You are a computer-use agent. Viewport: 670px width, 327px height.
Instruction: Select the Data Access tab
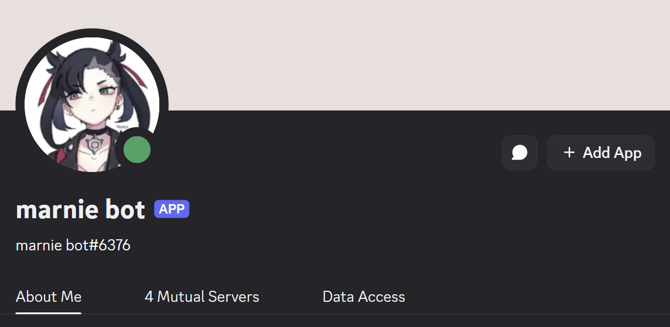(364, 297)
